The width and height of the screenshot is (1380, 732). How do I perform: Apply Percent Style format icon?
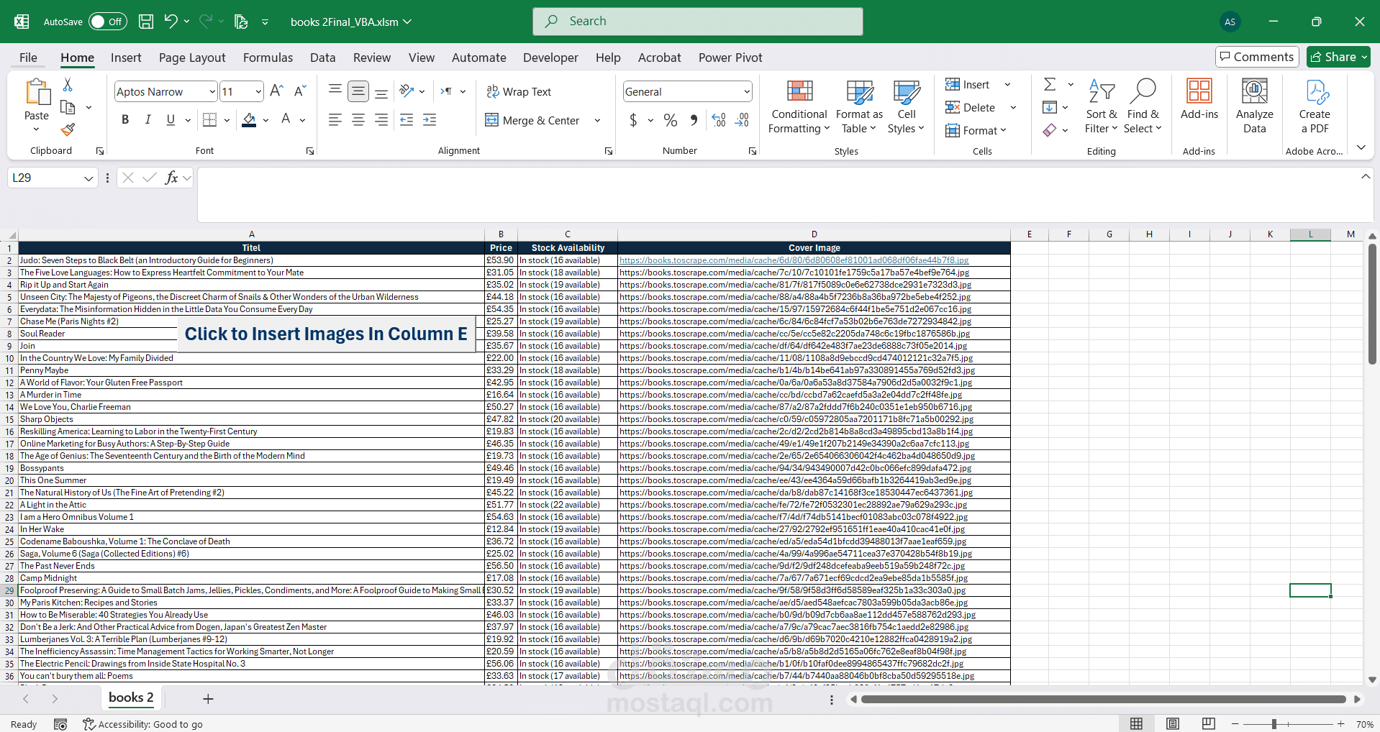(x=671, y=120)
